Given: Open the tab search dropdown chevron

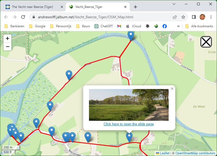Looking at the screenshot, I should [x=174, y=4].
